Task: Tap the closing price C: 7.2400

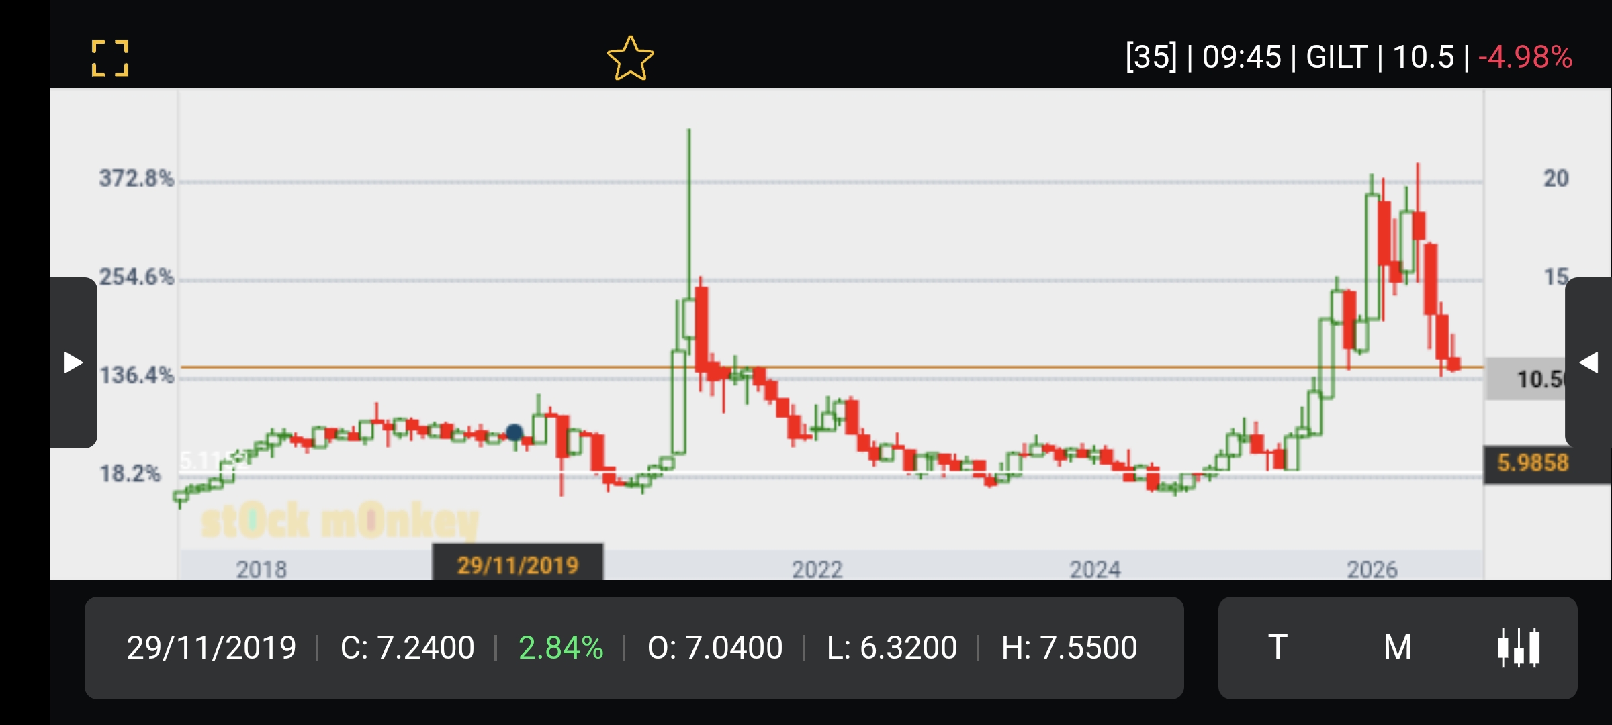Action: (408, 648)
